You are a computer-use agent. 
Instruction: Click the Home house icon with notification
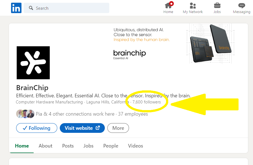pyautogui.click(x=168, y=6)
